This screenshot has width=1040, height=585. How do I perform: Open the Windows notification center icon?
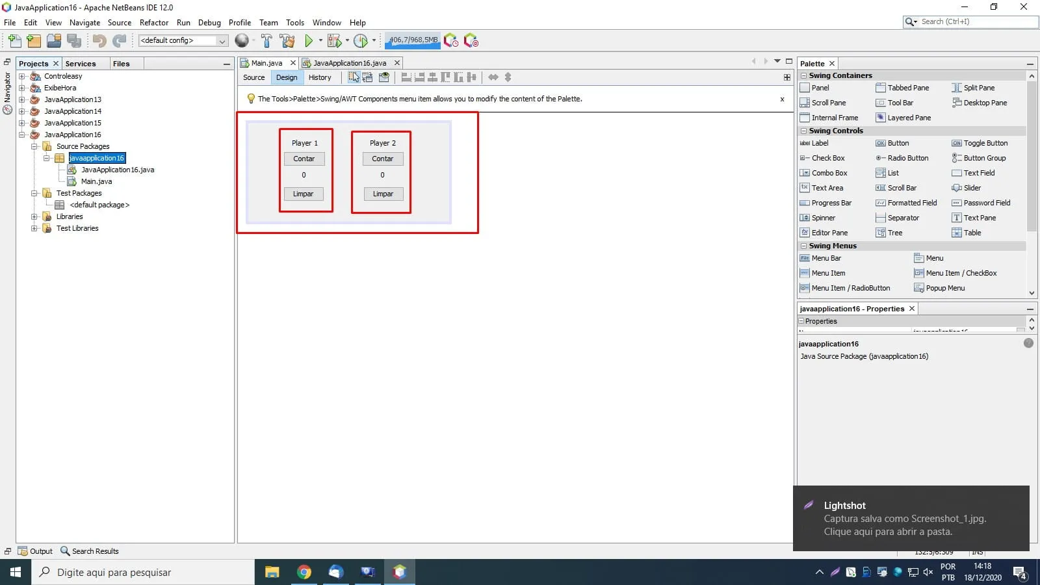coord(1020,573)
